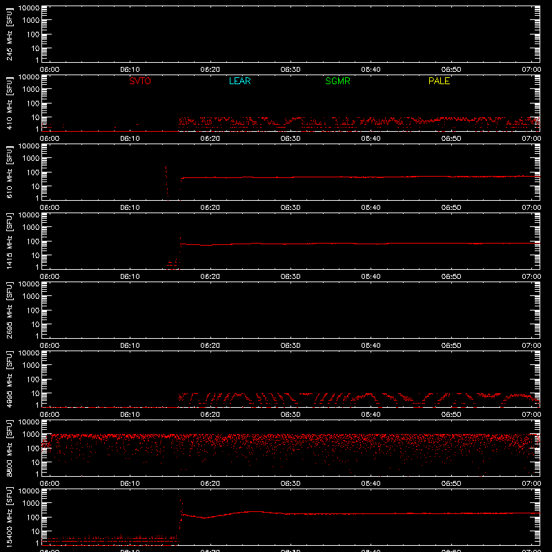This screenshot has height=552, width=552.
Task: Select the 15400 MHz [SFU] axis title
Action: click(9, 517)
